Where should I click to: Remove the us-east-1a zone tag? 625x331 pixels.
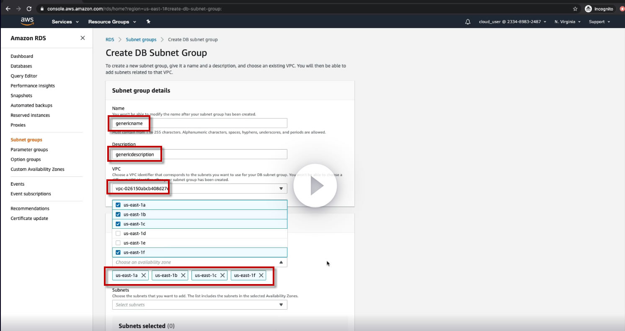[x=144, y=275]
